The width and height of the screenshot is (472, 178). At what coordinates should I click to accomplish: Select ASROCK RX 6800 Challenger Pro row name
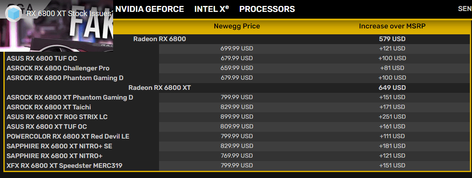pyautogui.click(x=58, y=68)
